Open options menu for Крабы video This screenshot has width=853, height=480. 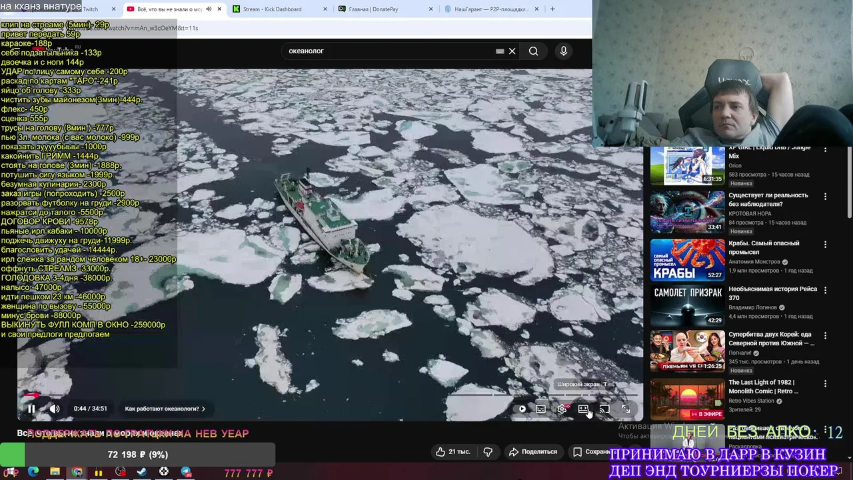pyautogui.click(x=825, y=244)
